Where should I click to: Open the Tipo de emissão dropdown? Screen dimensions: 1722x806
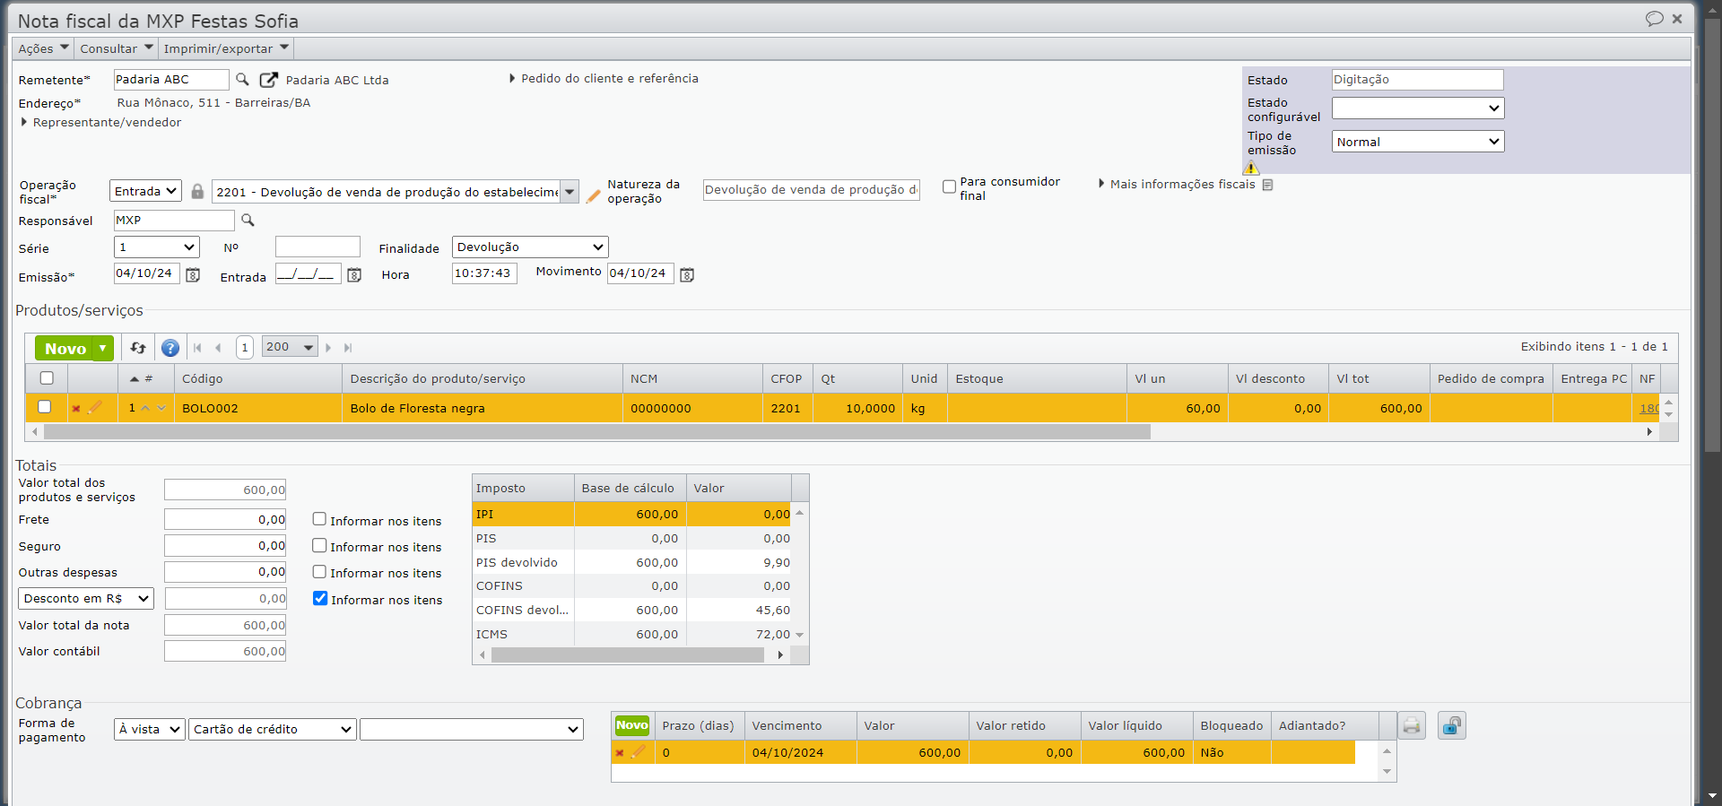[x=1417, y=142]
